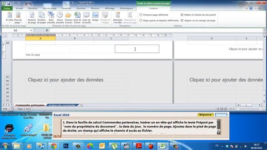Expand the formula bar
267x150 pixels.
(x=264, y=30)
